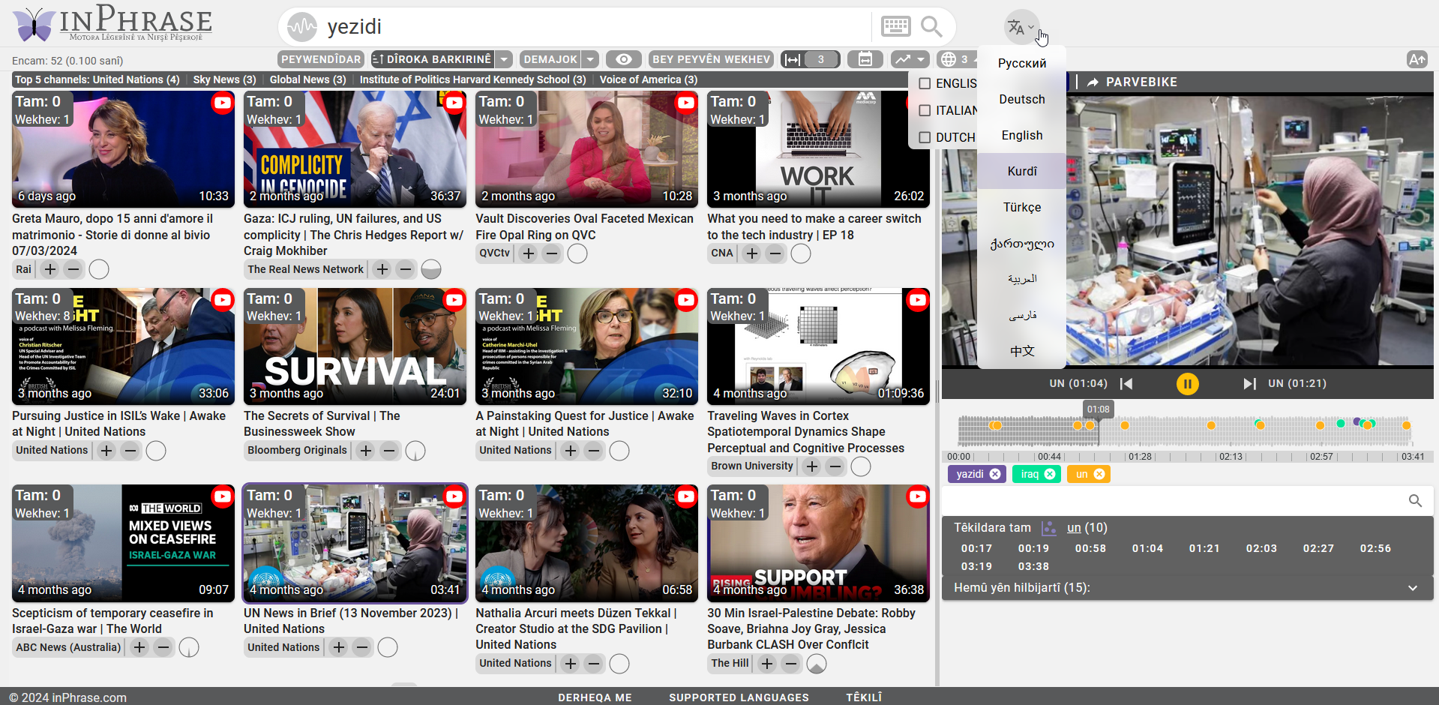Remove the yazidi keyword tag

[x=994, y=474]
